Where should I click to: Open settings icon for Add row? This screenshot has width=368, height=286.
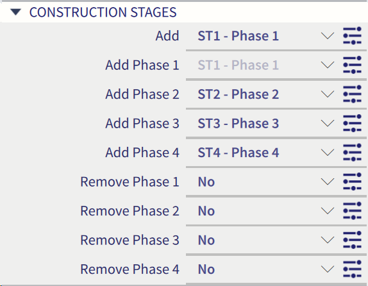[x=352, y=36]
